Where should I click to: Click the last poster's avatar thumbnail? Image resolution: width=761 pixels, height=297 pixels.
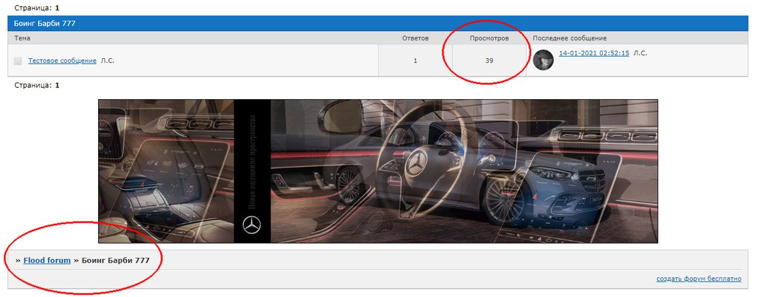pyautogui.click(x=543, y=60)
